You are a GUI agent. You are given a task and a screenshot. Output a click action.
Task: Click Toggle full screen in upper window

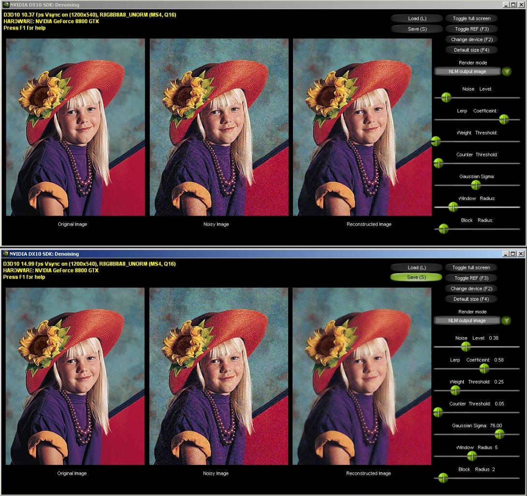[471, 18]
